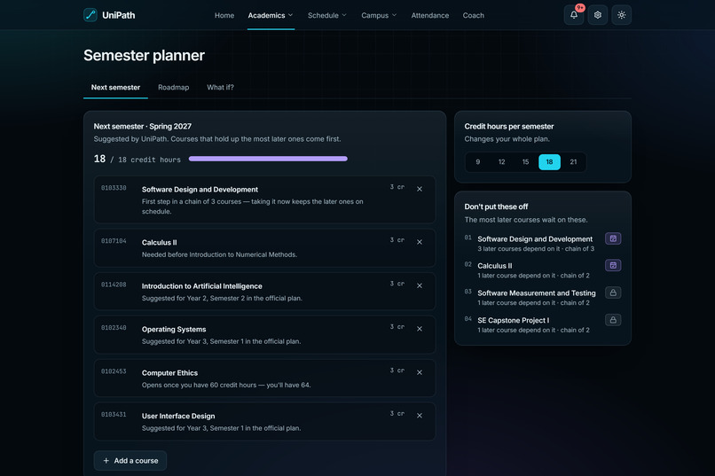Click the User Interface Design course title
Screen dimensions: 715x476
click(178, 417)
